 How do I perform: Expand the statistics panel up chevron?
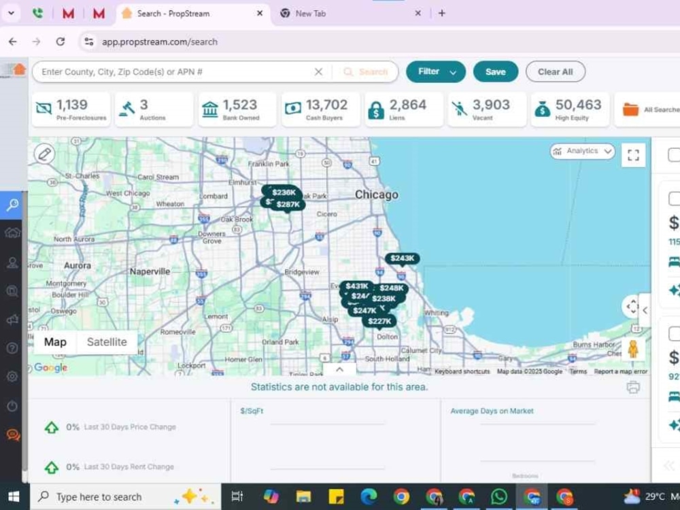[339, 369]
